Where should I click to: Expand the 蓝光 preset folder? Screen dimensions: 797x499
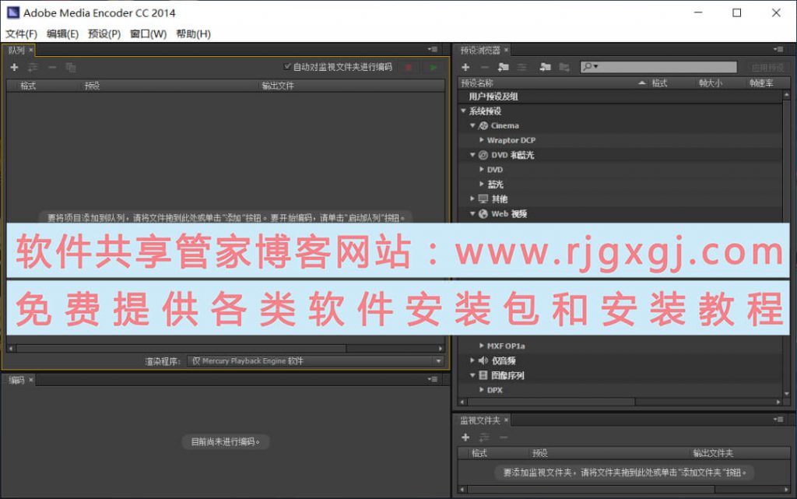tap(481, 184)
